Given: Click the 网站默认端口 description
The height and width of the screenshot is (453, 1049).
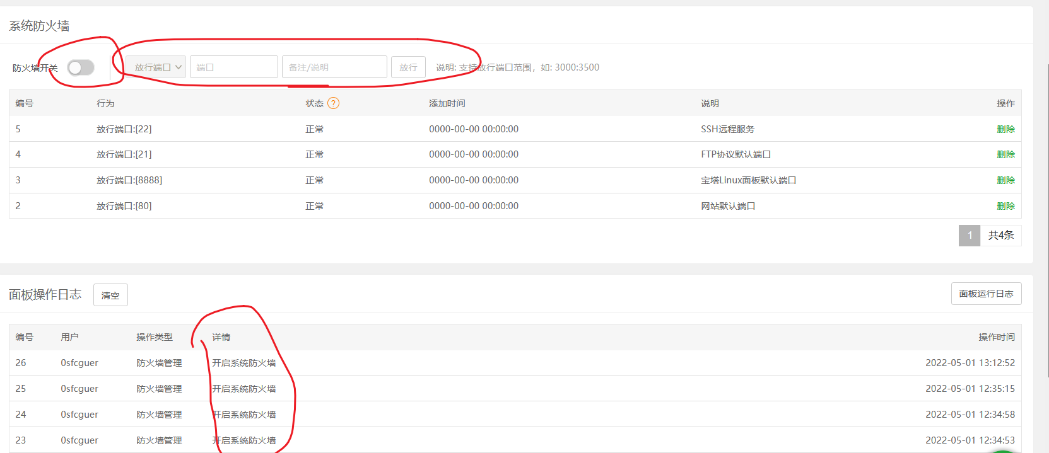Looking at the screenshot, I should tap(728, 206).
